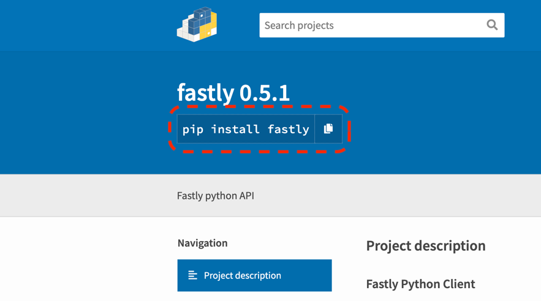Click the "Fastly Python Client" heading
This screenshot has height=301, width=541.
420,284
